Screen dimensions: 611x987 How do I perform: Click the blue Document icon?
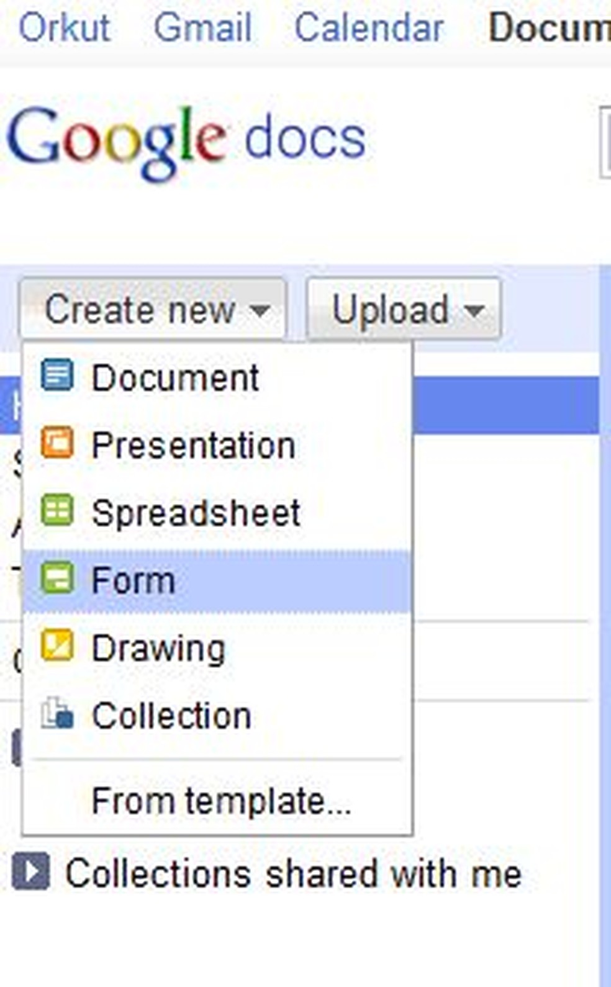[57, 376]
